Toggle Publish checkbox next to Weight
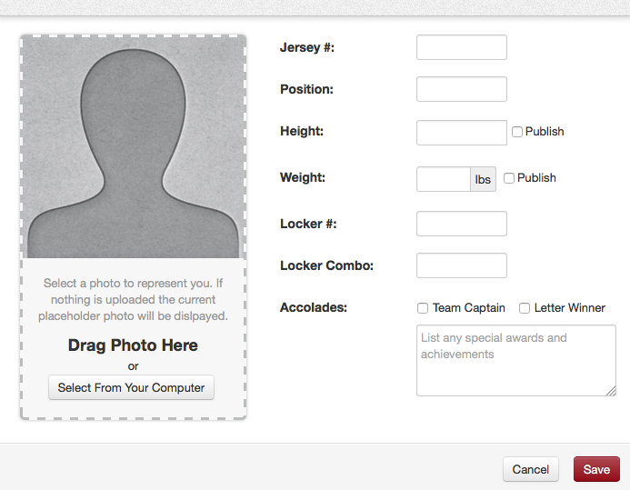This screenshot has width=630, height=490. click(x=509, y=178)
